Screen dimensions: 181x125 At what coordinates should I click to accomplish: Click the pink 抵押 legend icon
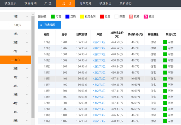pos(131,16)
